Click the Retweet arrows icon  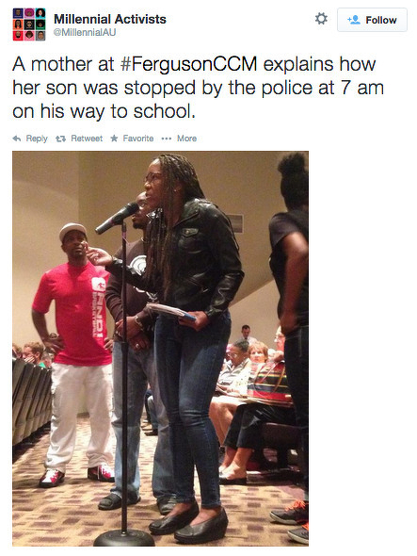click(x=60, y=139)
